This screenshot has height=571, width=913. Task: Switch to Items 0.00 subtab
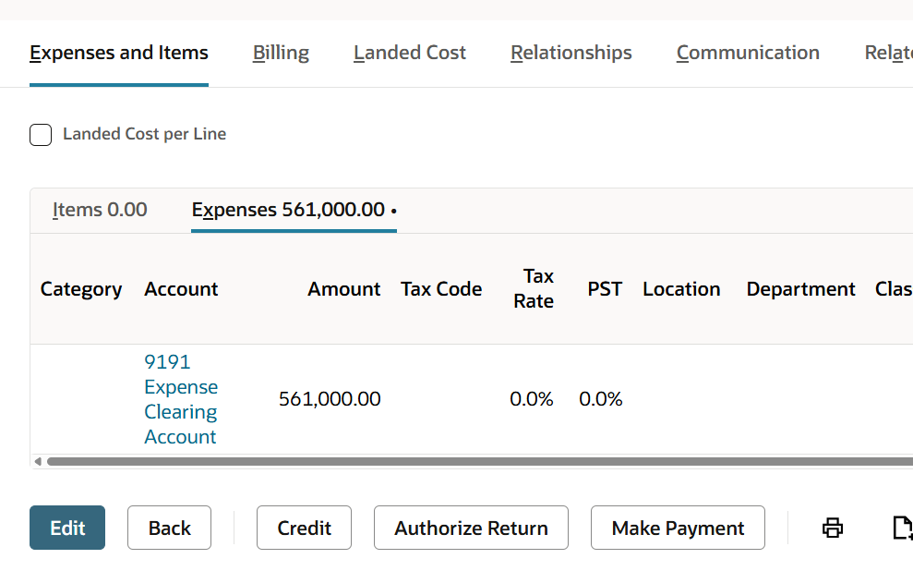click(x=100, y=210)
